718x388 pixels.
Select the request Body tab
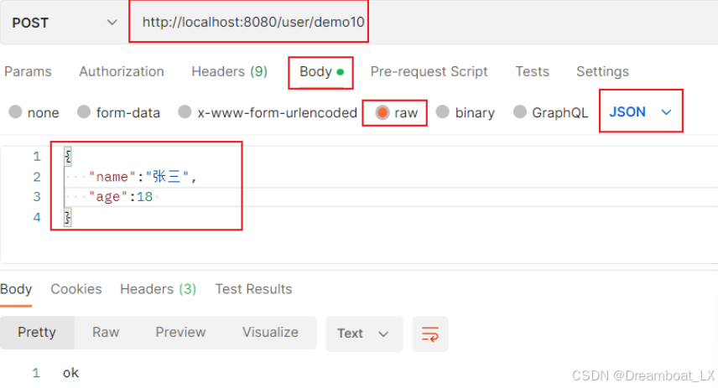click(321, 72)
